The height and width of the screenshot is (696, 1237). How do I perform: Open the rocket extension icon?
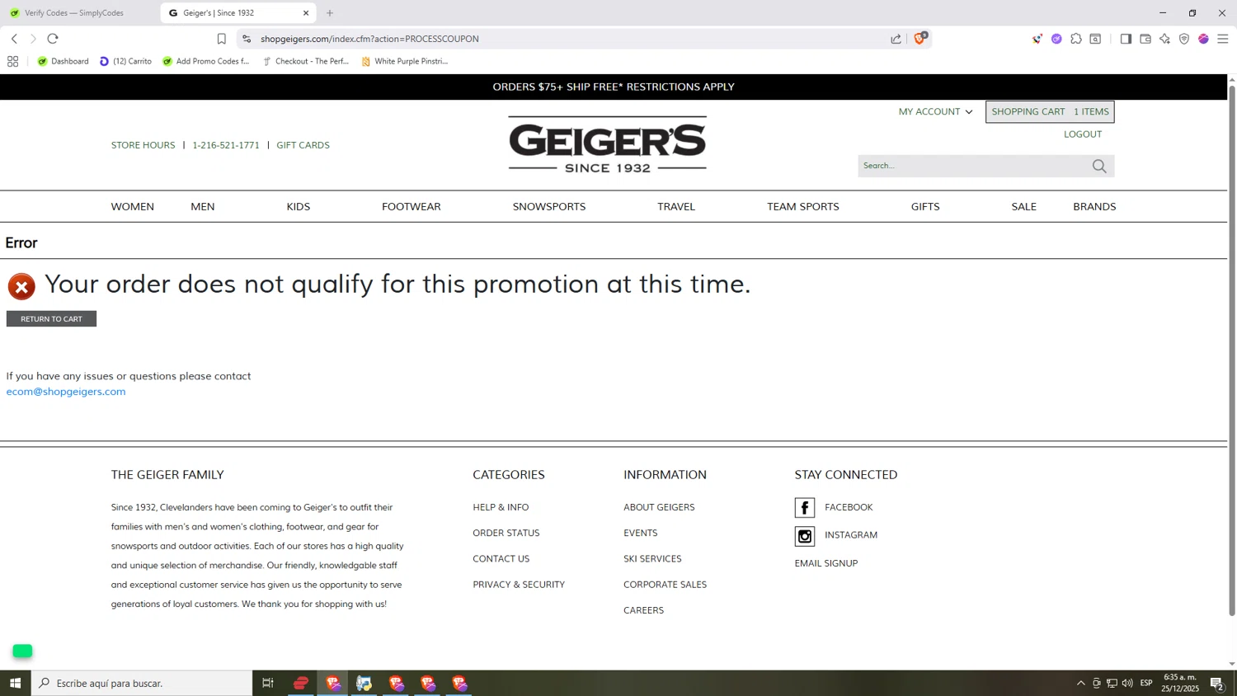click(1037, 39)
